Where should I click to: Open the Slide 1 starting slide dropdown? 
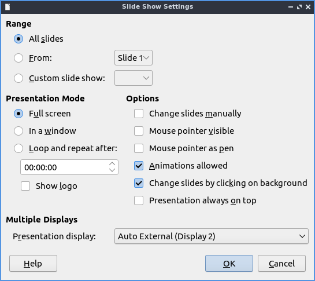(134, 58)
